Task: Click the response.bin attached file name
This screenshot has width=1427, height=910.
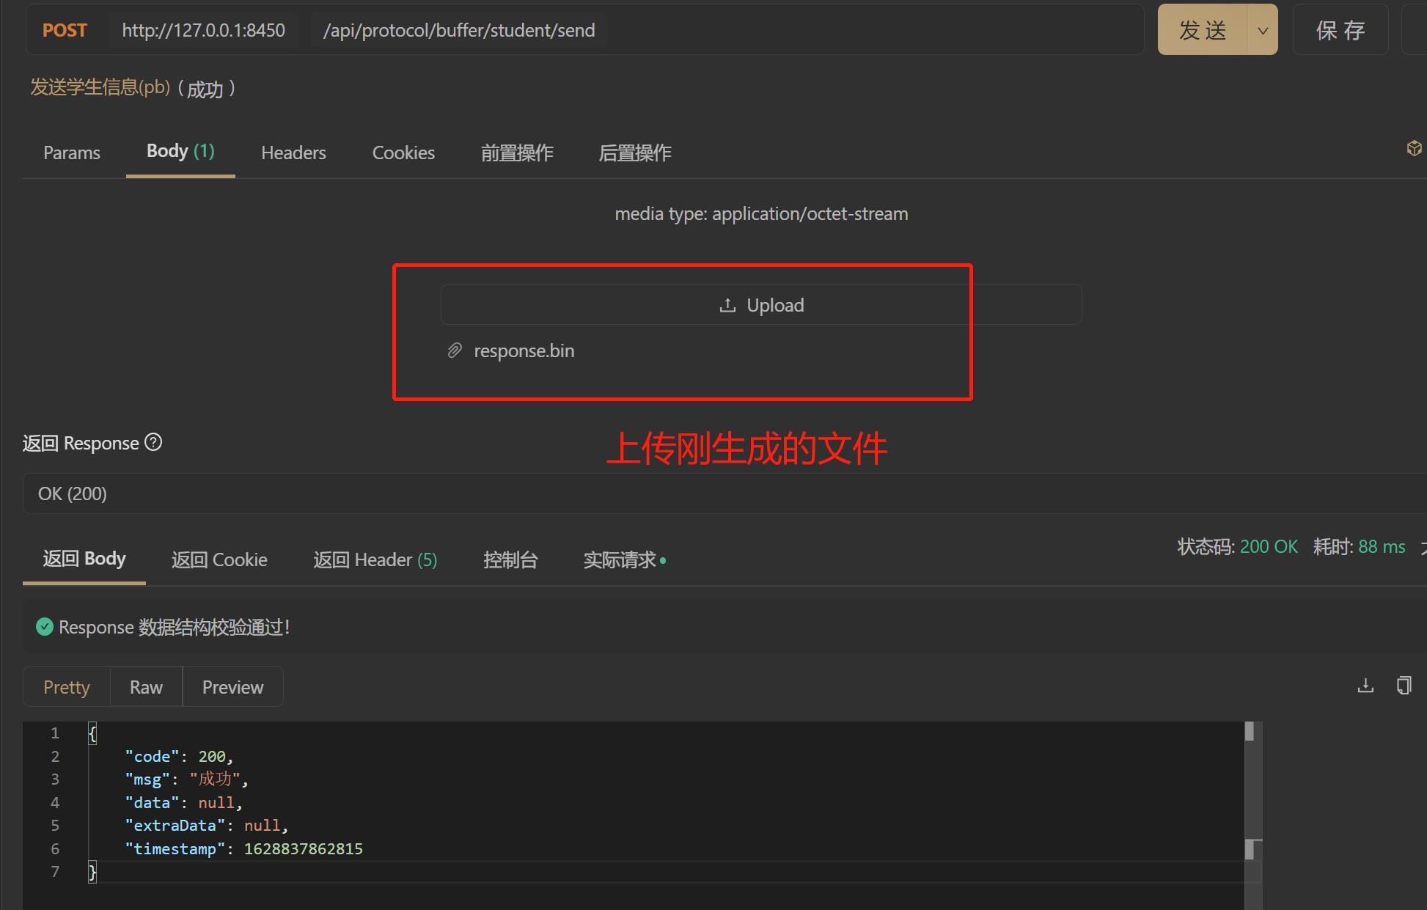Action: click(524, 351)
